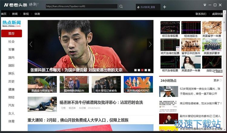Open 体育 in the top navigation bar
This screenshot has height=133, width=227.
(37, 14)
